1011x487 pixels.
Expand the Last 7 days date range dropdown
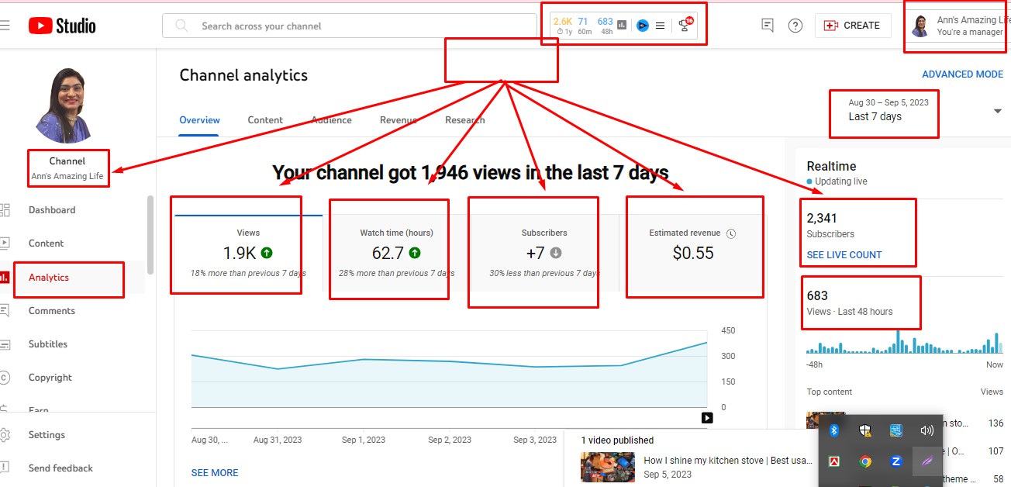click(997, 112)
